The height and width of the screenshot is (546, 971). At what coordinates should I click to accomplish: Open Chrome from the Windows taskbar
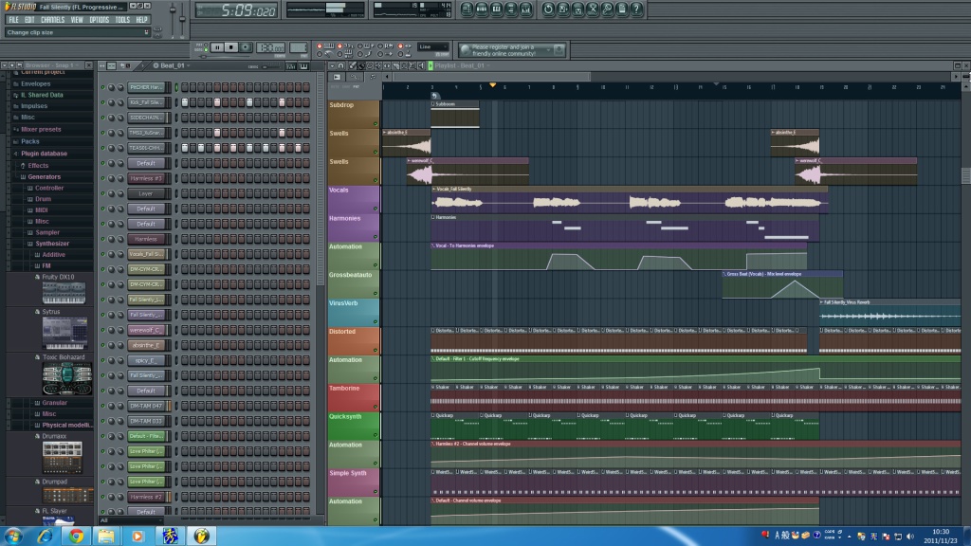click(x=76, y=537)
